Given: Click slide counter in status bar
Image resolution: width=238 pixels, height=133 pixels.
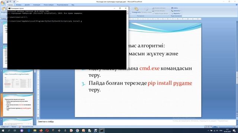Looking at the screenshot, I should pyautogui.click(x=5, y=127).
